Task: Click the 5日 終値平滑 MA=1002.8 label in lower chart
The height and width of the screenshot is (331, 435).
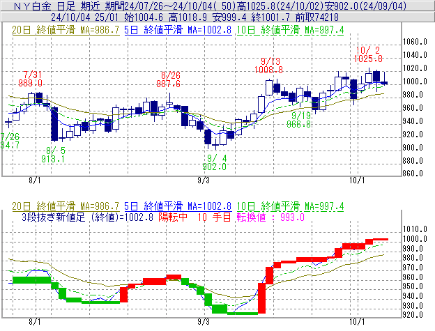Action: coord(178,206)
